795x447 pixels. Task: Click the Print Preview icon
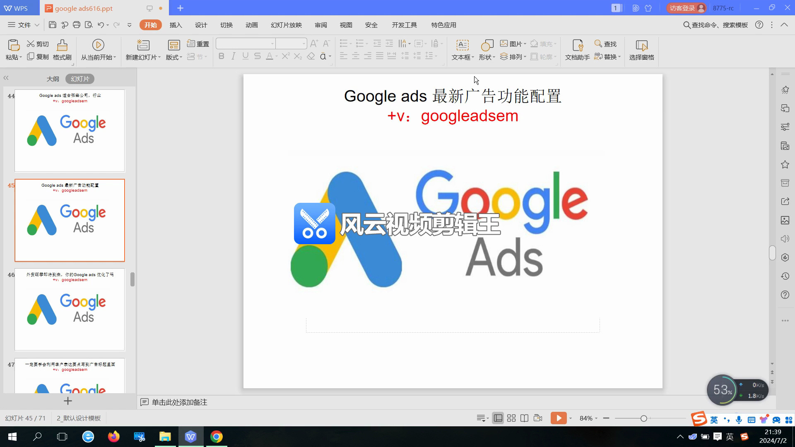click(89, 25)
